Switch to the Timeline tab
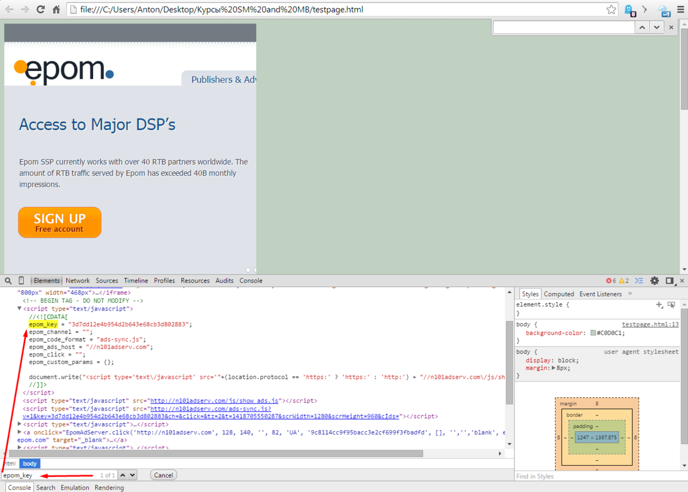This screenshot has height=492, width=688. point(136,280)
